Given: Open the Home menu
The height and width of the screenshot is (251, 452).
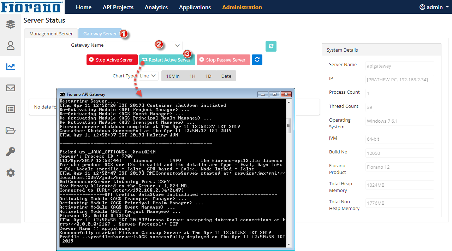Looking at the screenshot, I should pos(84,7).
